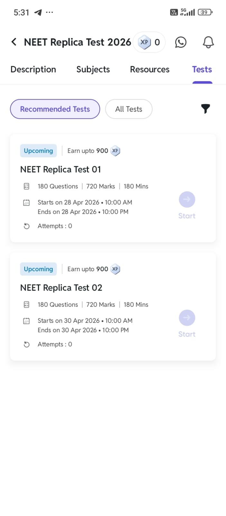Tap Upcoming badge on Test 01 card
The height and width of the screenshot is (516, 226).
click(38, 151)
